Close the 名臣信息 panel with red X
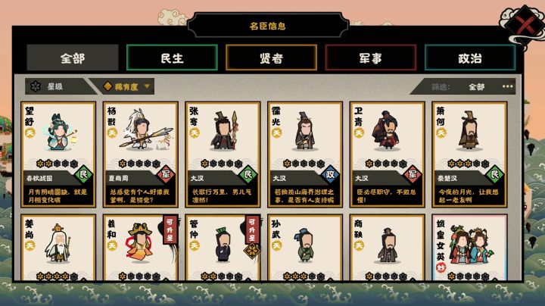Viewport: 545px width, 306px height. click(525, 26)
